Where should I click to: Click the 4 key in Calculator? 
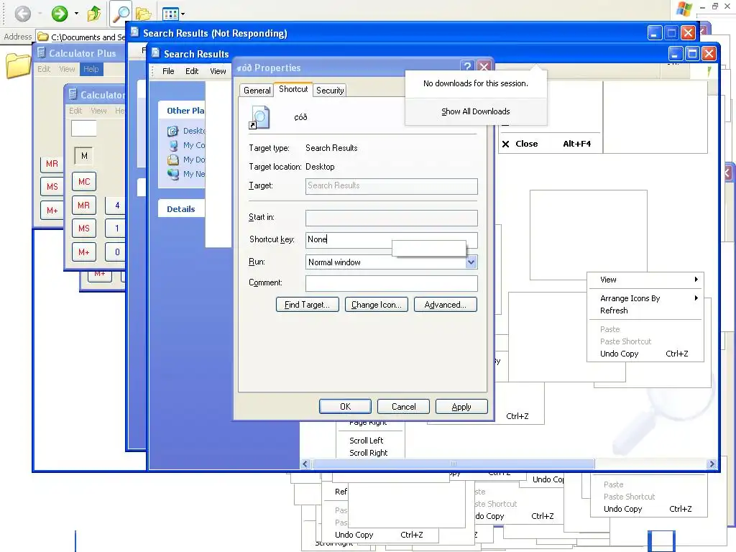(116, 205)
